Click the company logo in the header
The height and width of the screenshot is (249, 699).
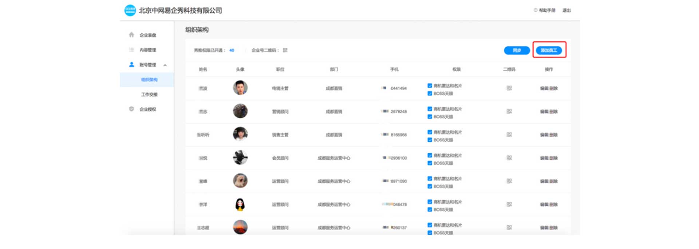coord(130,11)
